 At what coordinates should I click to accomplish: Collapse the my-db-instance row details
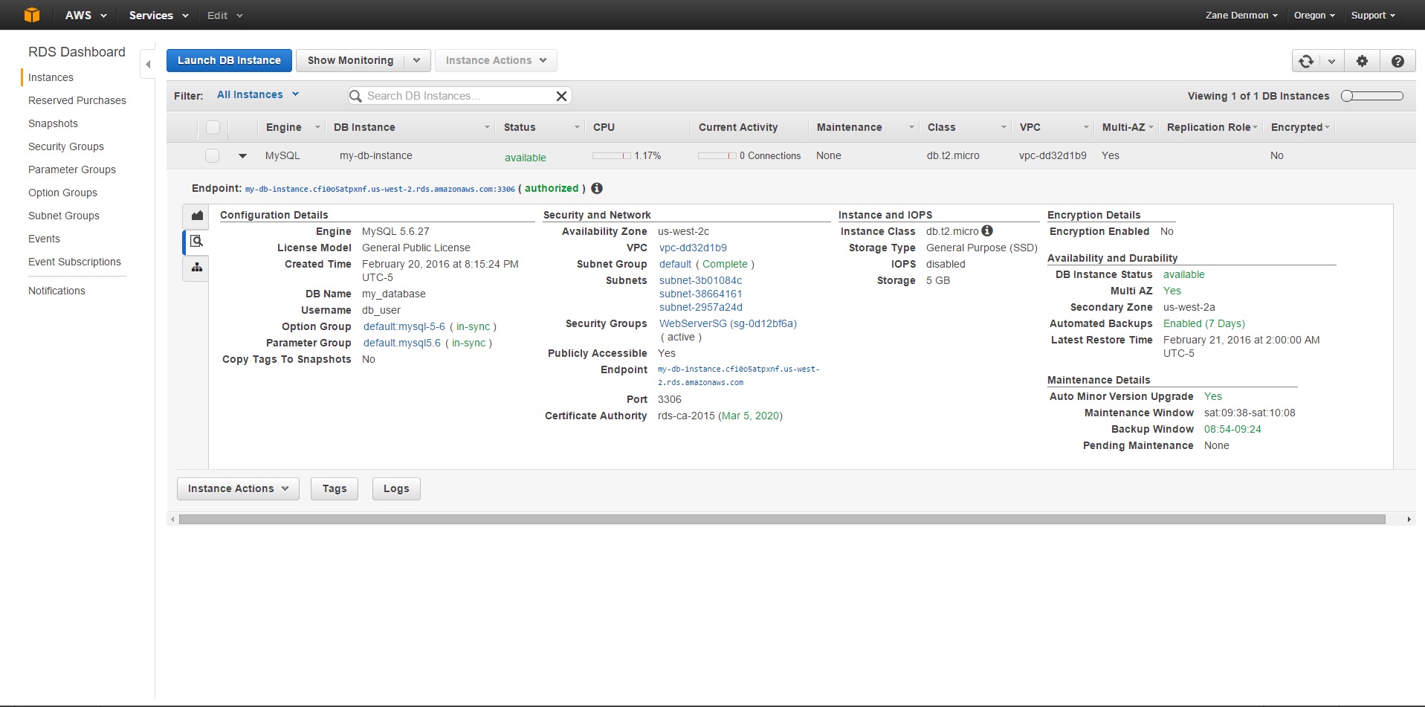pyautogui.click(x=242, y=156)
